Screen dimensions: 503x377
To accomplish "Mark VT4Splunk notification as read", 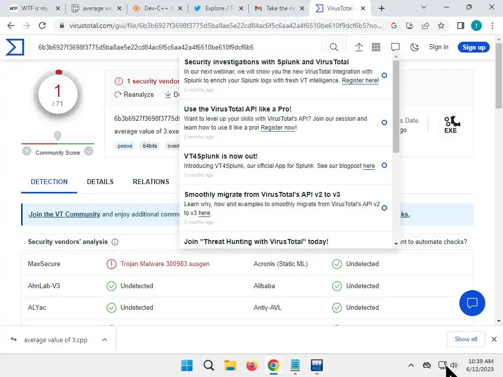I will pos(384,165).
